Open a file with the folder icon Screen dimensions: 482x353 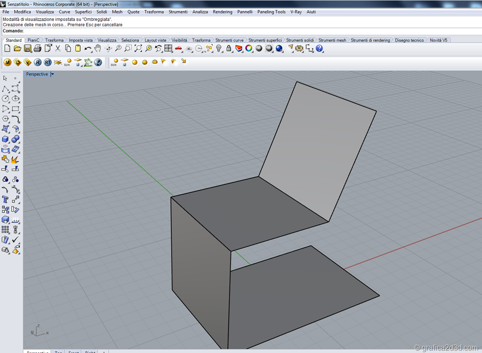(x=17, y=49)
